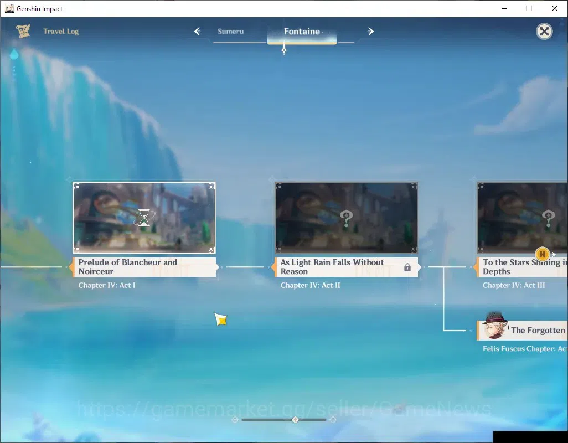The width and height of the screenshot is (568, 443).
Task: Click the Chapter IV: Act II label
Action: coord(310,285)
